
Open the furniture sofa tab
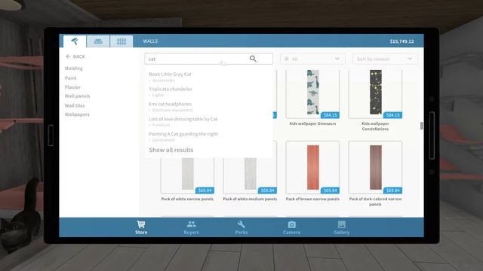point(98,41)
